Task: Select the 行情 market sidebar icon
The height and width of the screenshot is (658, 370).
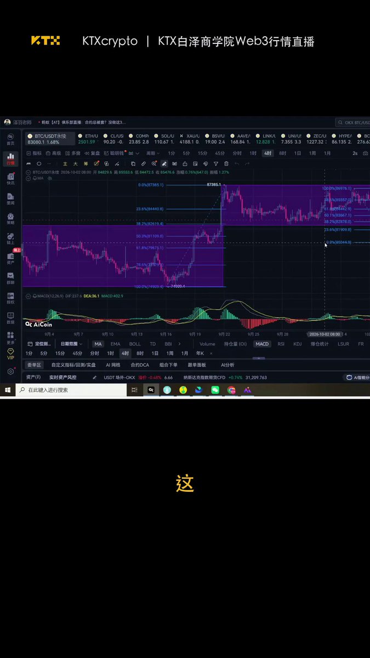Action: (x=10, y=159)
